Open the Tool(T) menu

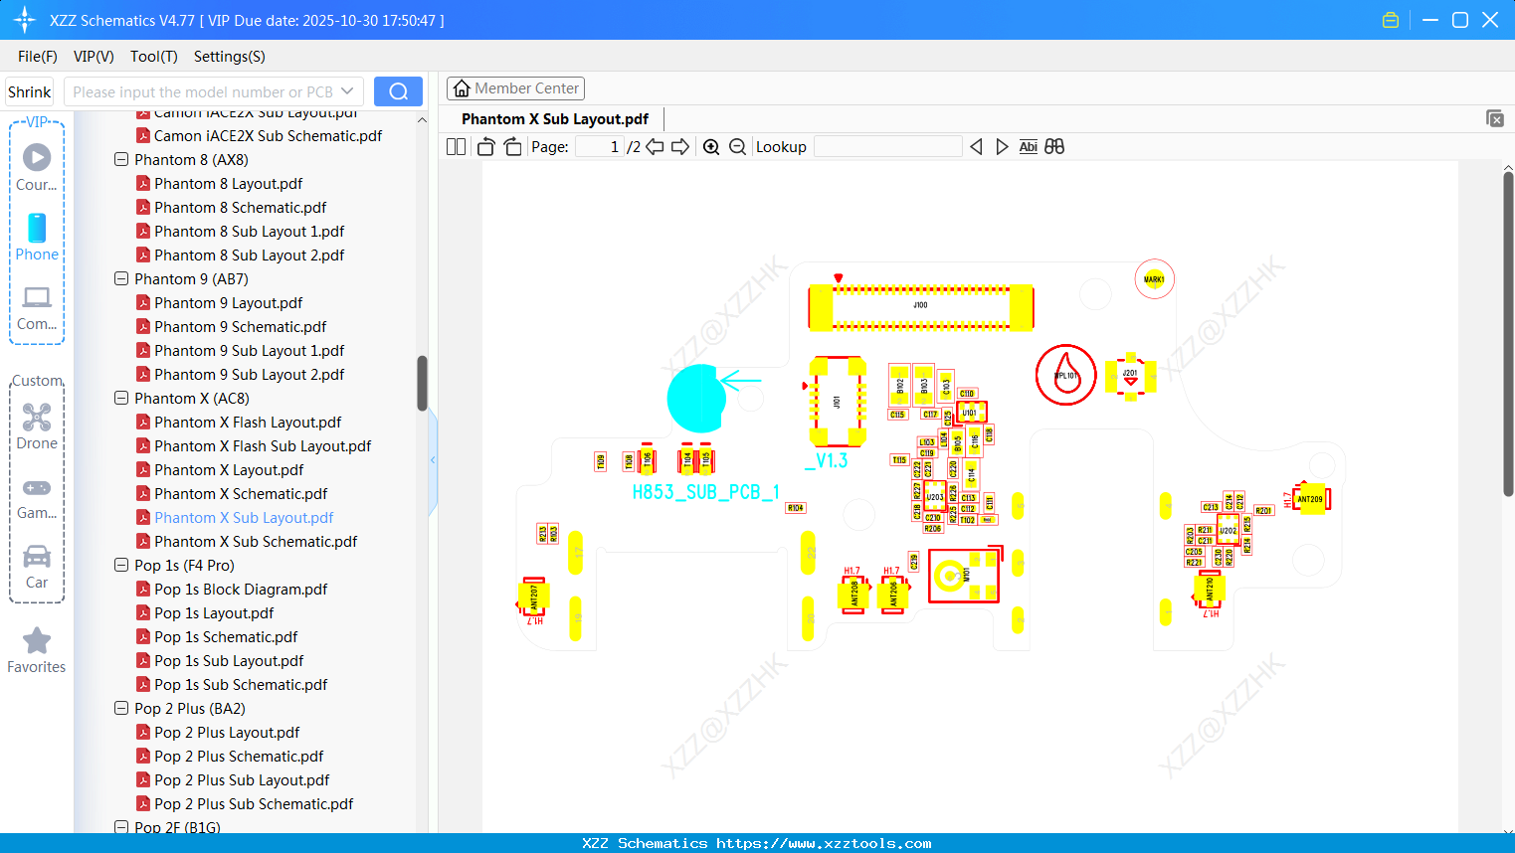point(154,57)
